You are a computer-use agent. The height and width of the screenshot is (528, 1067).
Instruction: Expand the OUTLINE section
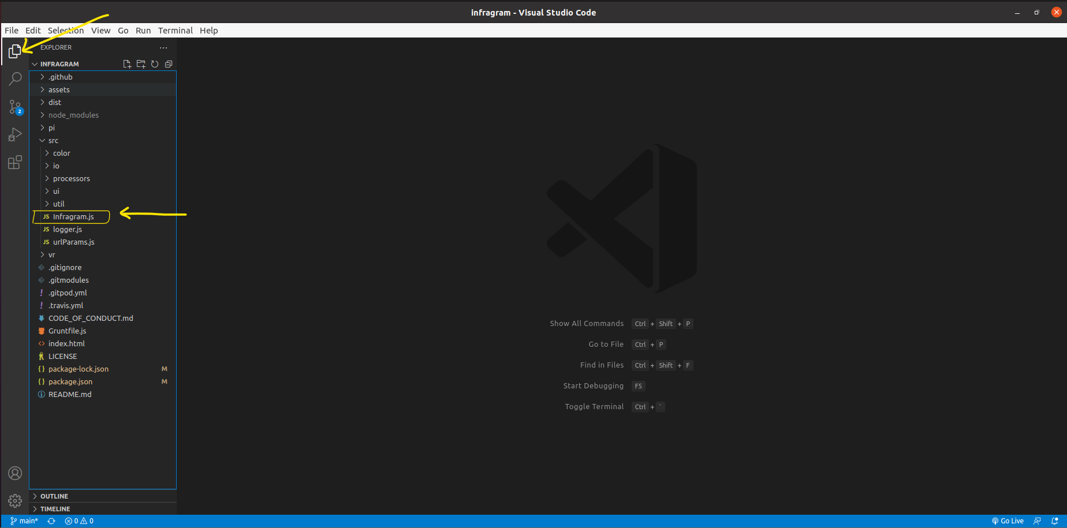[x=103, y=496]
